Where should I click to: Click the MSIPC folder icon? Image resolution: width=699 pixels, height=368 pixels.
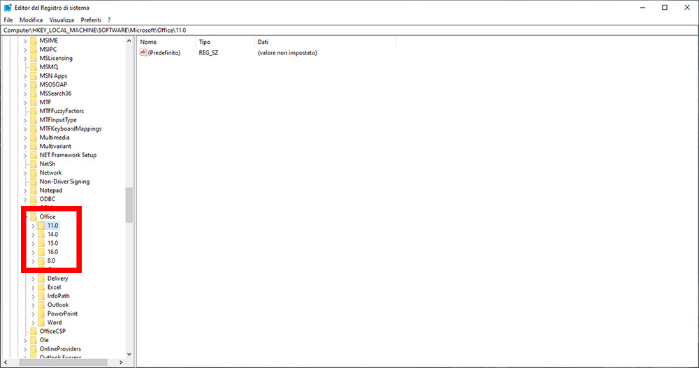[34, 50]
